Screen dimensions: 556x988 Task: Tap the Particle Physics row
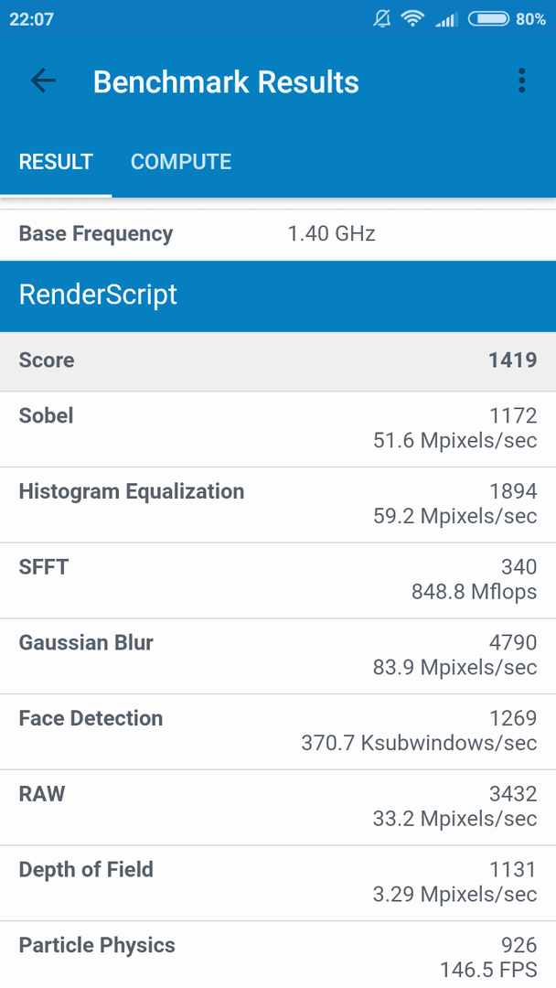278,954
